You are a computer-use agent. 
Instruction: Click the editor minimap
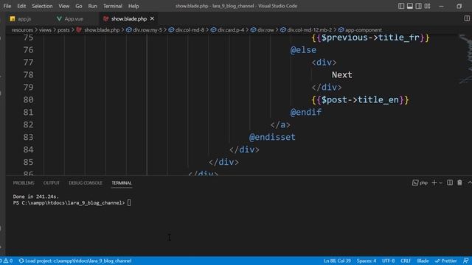click(x=465, y=59)
